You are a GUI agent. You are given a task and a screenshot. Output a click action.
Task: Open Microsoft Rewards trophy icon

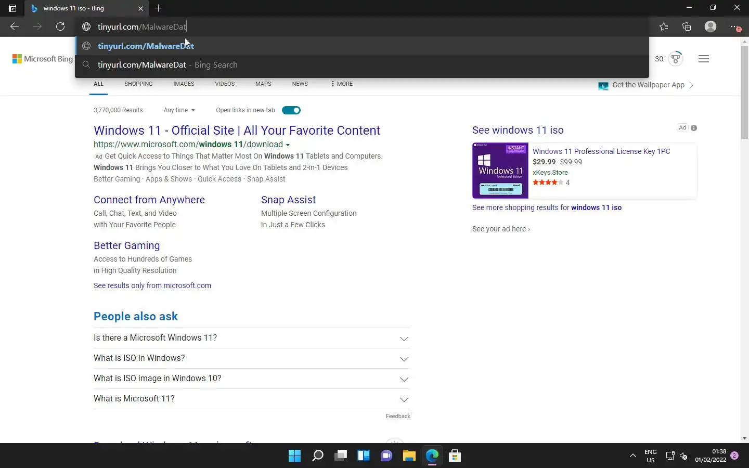(676, 59)
